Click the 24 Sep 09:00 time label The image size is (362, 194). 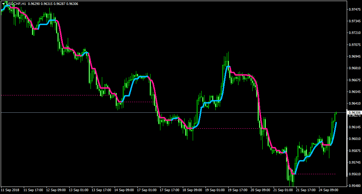[329, 190]
